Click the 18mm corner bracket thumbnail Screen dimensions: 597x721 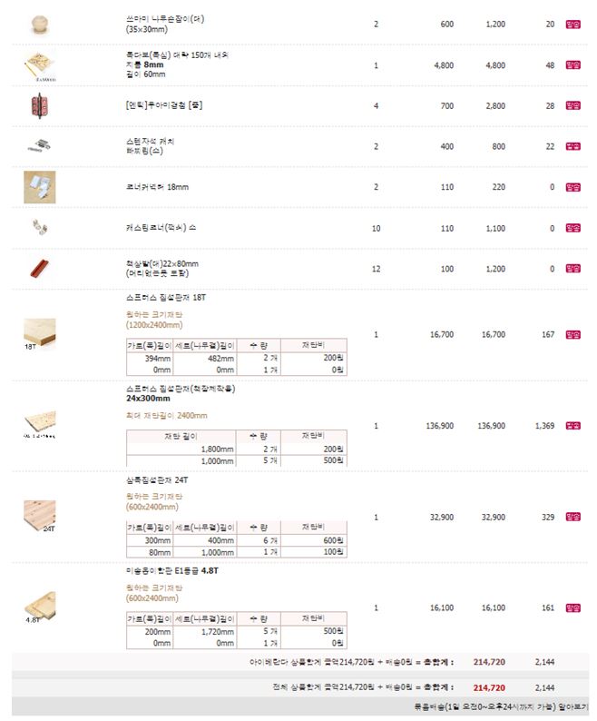40,187
